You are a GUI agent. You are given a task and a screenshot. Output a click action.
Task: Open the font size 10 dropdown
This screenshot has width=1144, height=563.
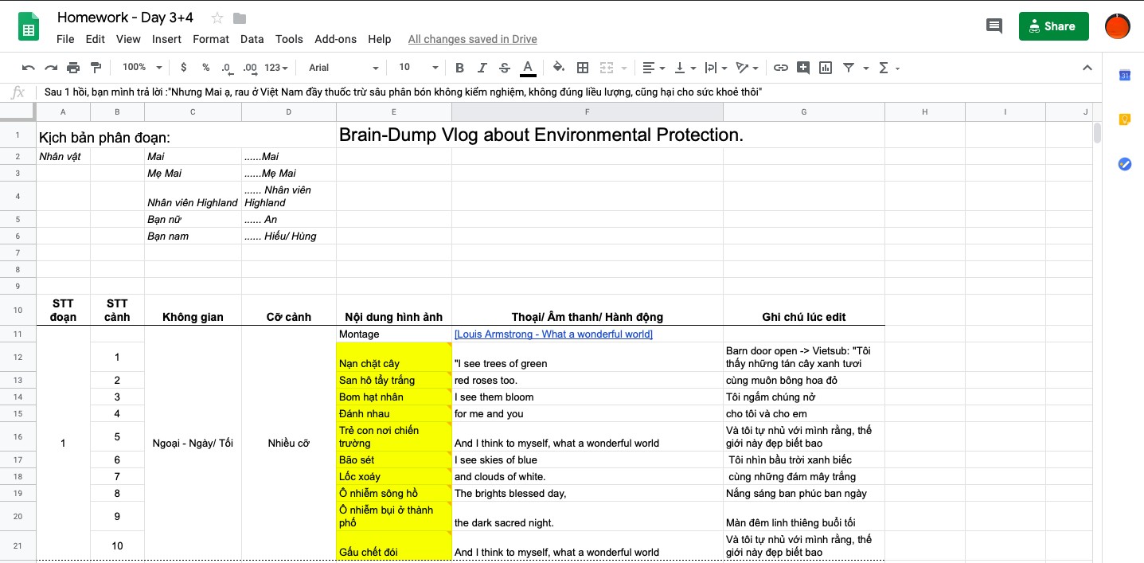click(x=419, y=68)
